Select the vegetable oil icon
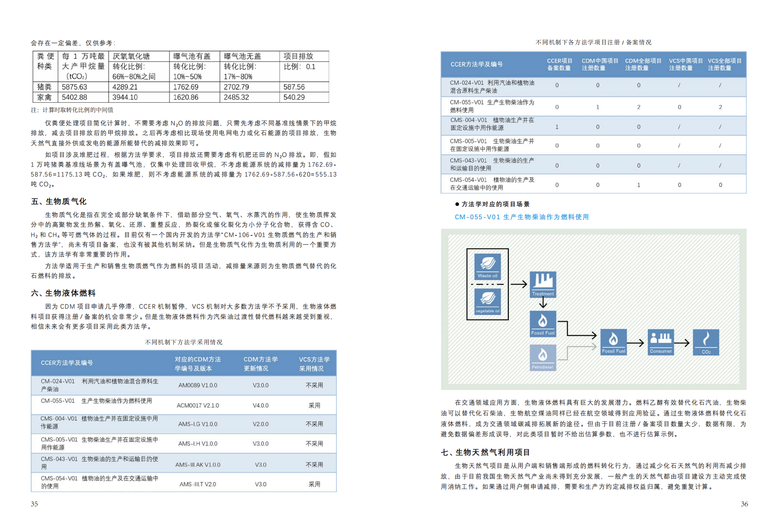The width and height of the screenshot is (777, 525). click(487, 301)
